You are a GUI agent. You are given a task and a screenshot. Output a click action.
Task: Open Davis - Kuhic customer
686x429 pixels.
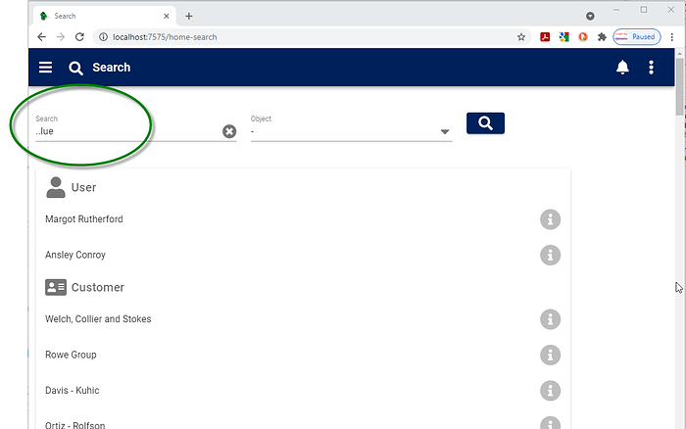(73, 390)
